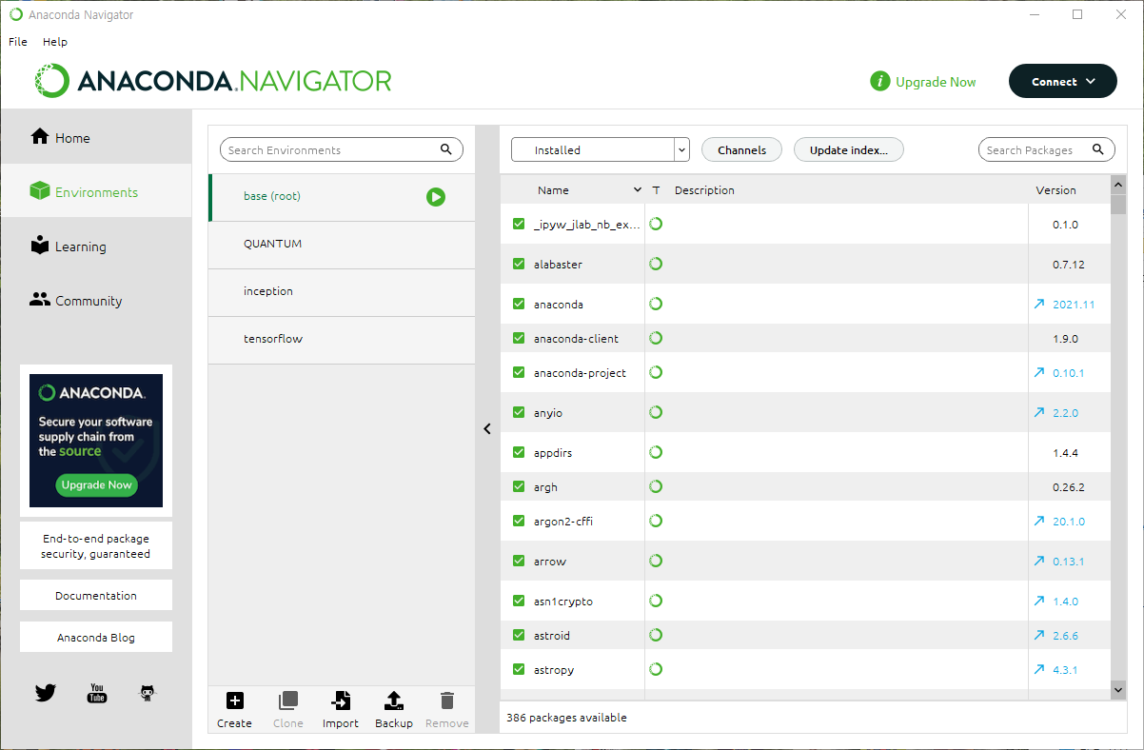Click the package type icon for arrow
1144x750 pixels.
656,561
